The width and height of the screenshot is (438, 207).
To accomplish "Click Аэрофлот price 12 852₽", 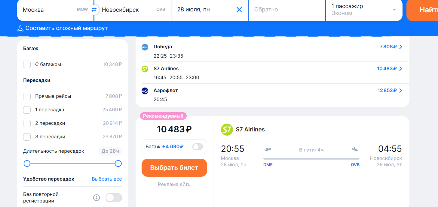I will click(x=387, y=91).
